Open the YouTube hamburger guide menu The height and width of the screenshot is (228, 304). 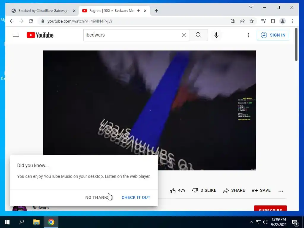[16, 35]
